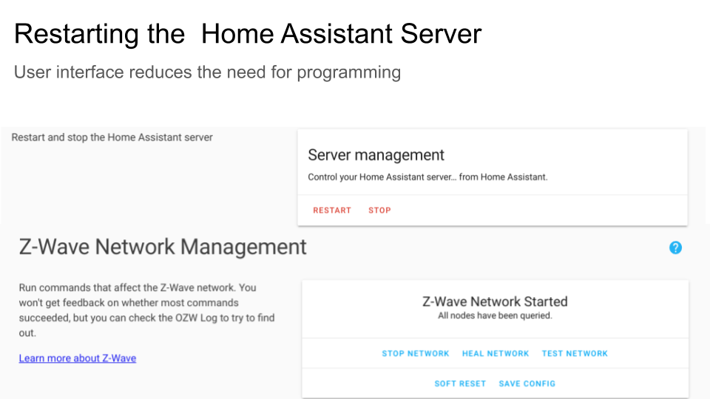Click TEST NETWORK button
The image size is (710, 399).
click(575, 353)
